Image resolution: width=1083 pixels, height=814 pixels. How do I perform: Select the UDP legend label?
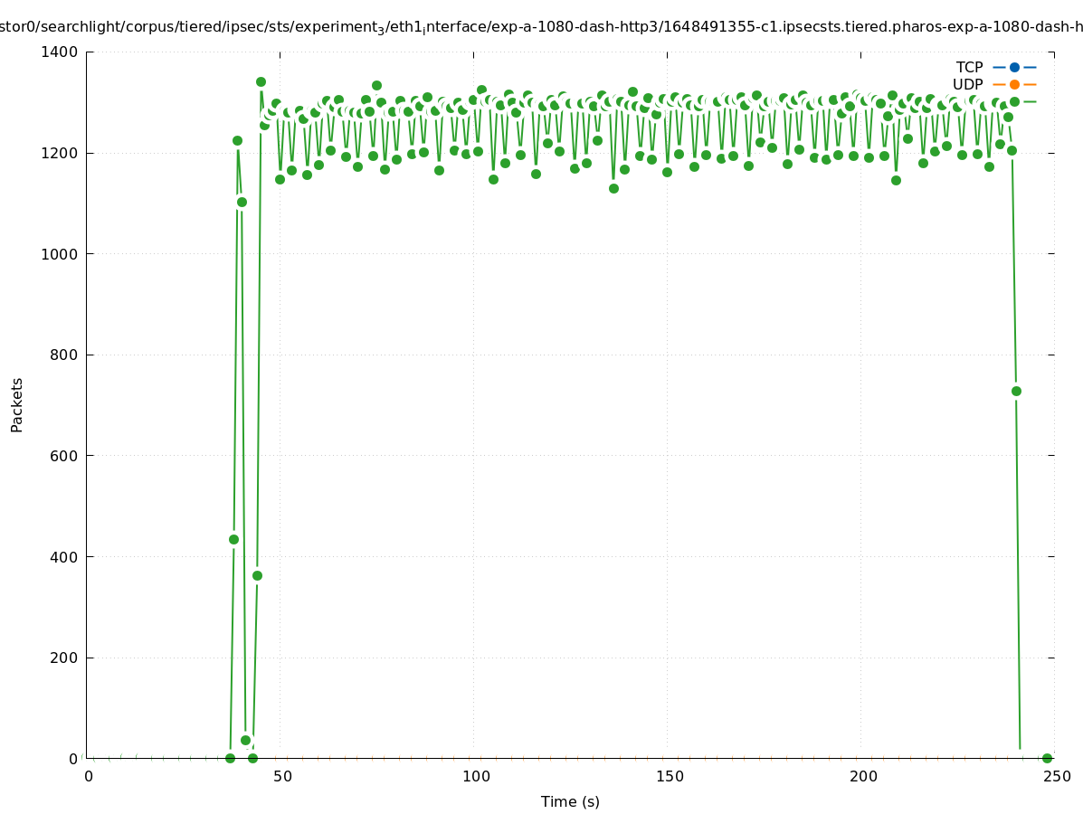coord(967,84)
